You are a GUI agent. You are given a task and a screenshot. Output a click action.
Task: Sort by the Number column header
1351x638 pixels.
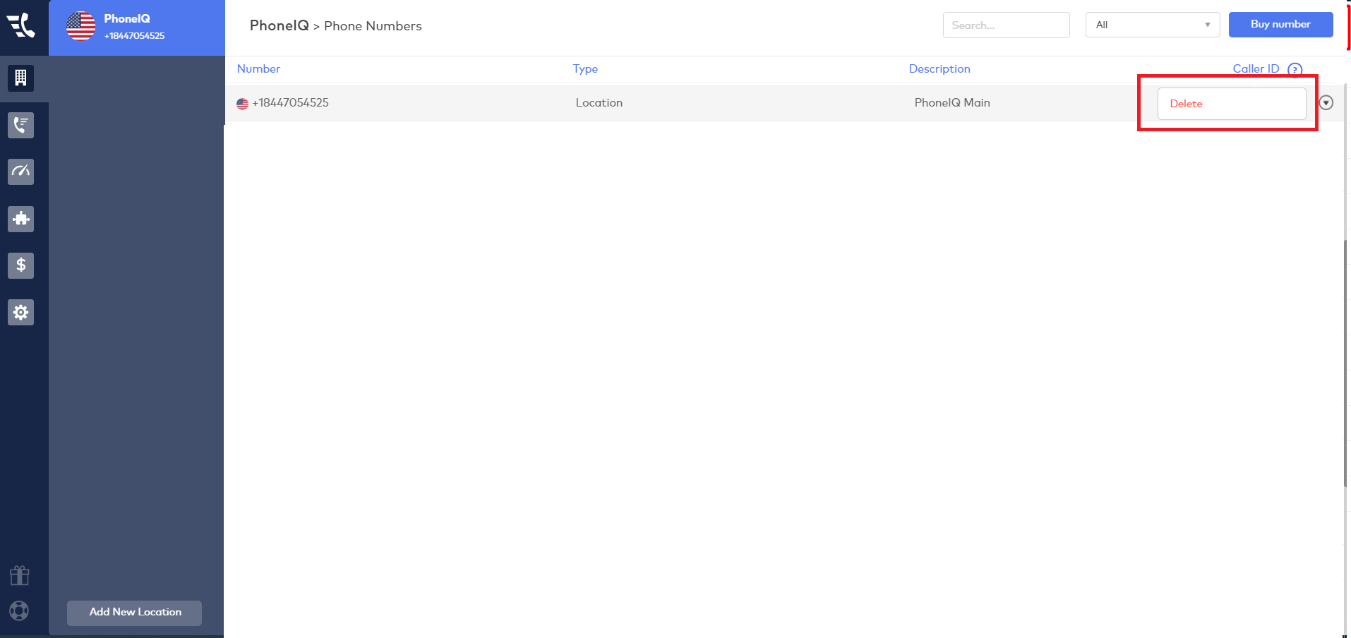258,68
